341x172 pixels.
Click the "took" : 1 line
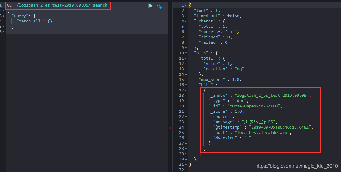coord(207,10)
